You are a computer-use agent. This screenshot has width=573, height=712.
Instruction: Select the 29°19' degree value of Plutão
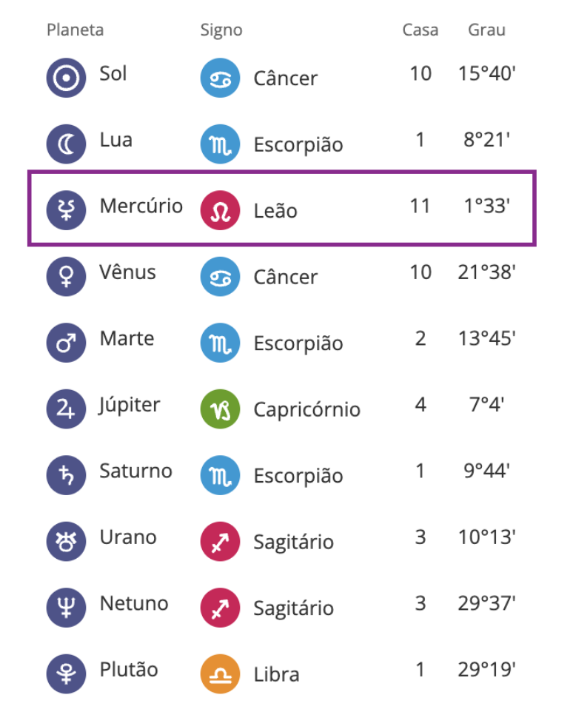(486, 670)
